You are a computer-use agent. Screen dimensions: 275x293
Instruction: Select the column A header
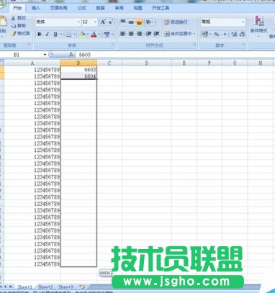(x=32, y=63)
